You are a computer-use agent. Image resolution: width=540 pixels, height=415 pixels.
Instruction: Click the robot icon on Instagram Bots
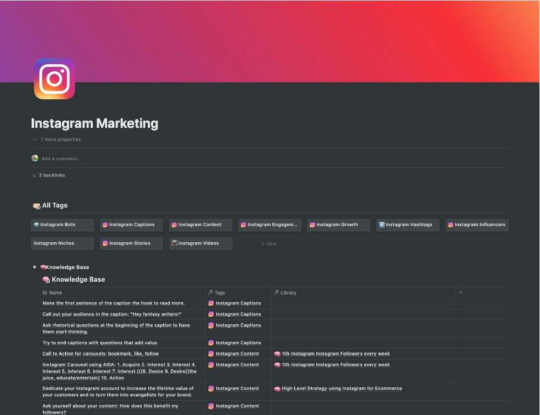point(36,224)
